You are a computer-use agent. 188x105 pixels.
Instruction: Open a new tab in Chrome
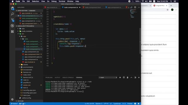pos(171,6)
